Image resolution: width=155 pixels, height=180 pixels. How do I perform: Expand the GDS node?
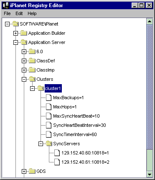pyautogui.click(x=24, y=171)
